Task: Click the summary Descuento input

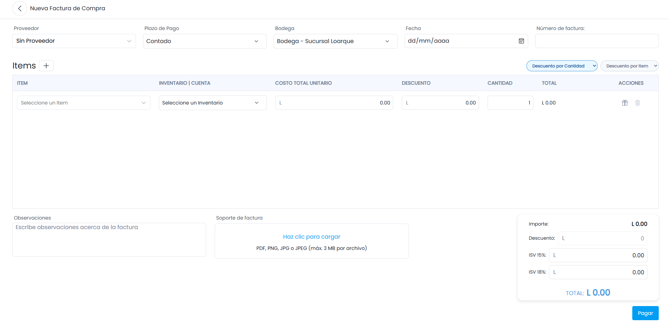Action: point(603,238)
